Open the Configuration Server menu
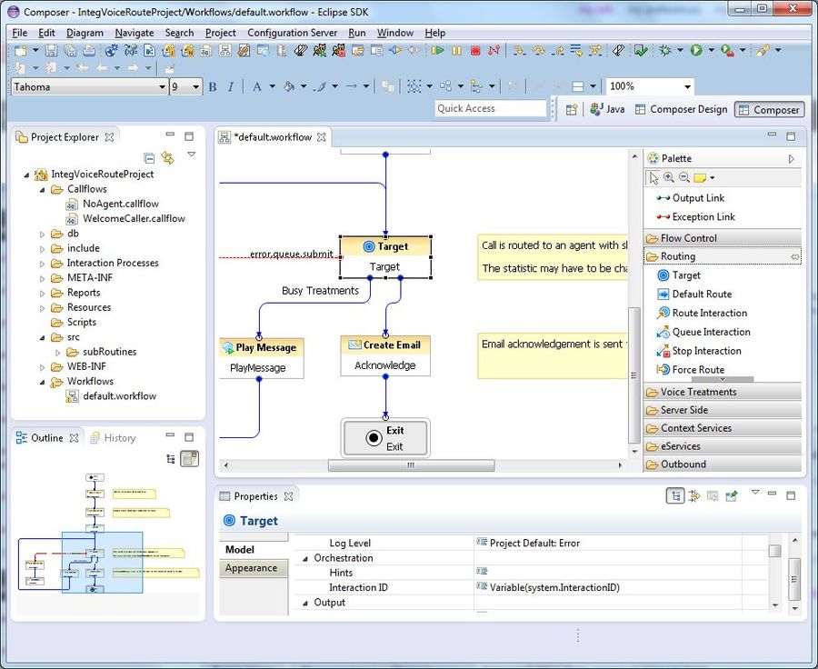 292,33
